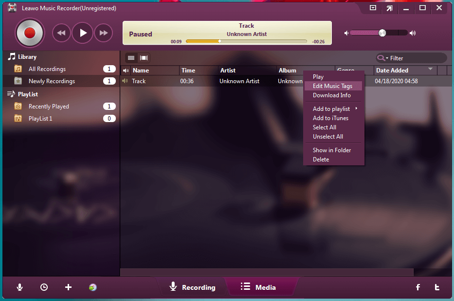Open the All Recordings library
Screen dimensions: 454x301
pyautogui.click(x=61, y=69)
